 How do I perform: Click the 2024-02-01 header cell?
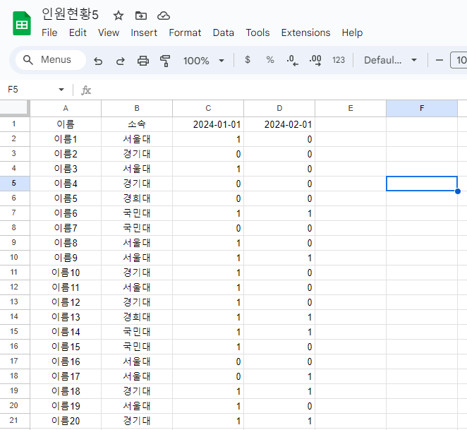279,124
